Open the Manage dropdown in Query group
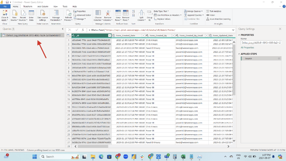Image resolution: width=286 pixels, height=161 pixels. 79,19
